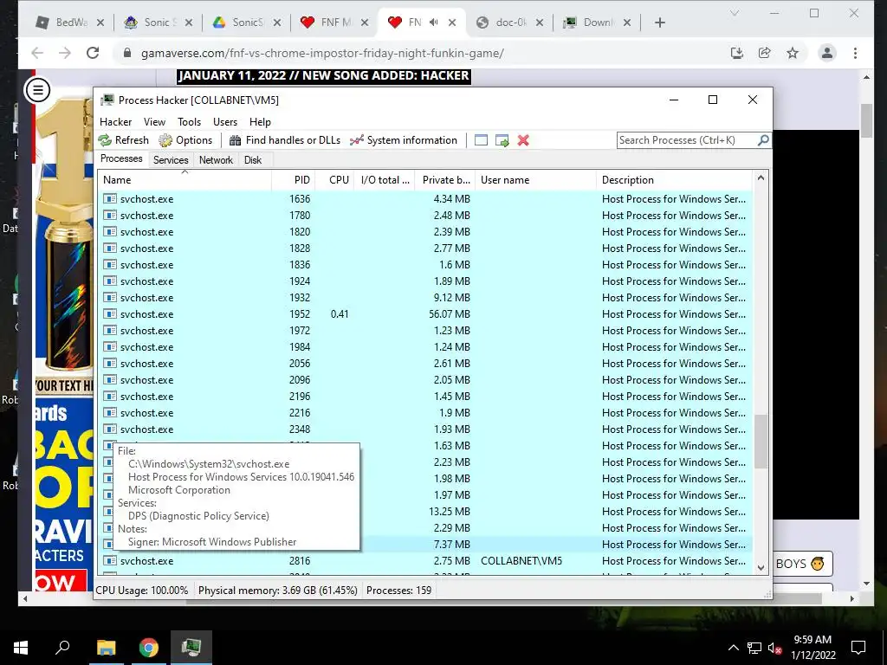Sort by the PID column header
The image size is (887, 665).
point(294,180)
